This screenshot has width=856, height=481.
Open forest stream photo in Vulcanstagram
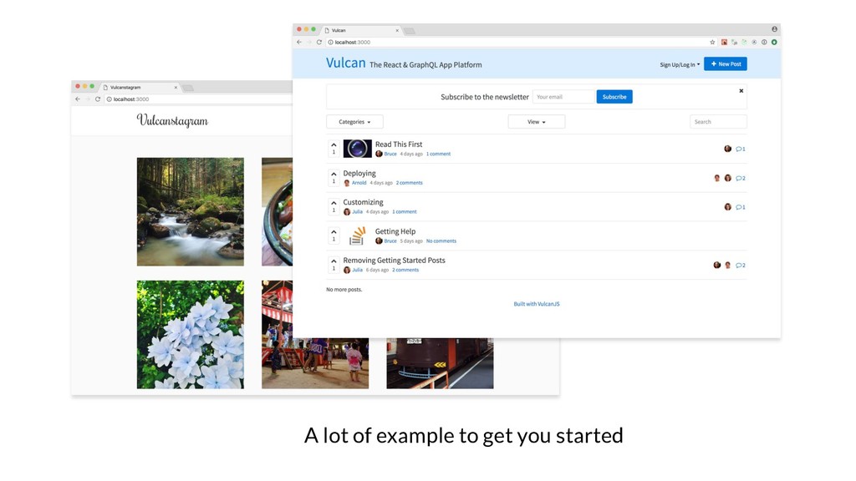coord(190,211)
